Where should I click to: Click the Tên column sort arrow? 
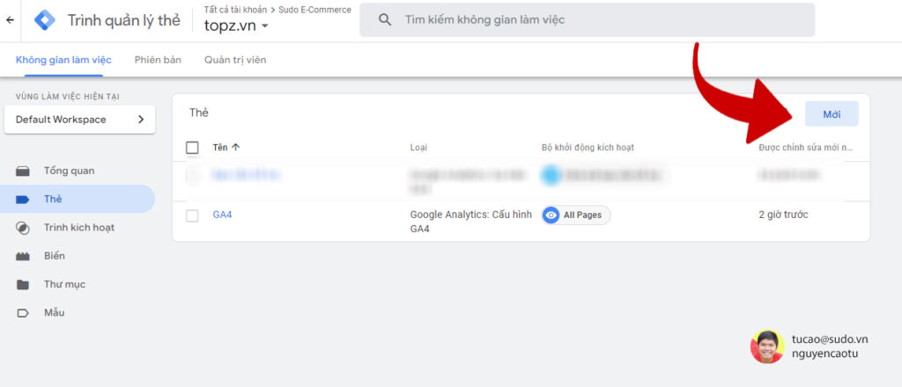[x=235, y=148]
